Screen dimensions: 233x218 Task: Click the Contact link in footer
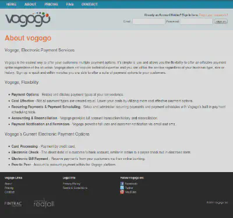[x=9, y=192]
